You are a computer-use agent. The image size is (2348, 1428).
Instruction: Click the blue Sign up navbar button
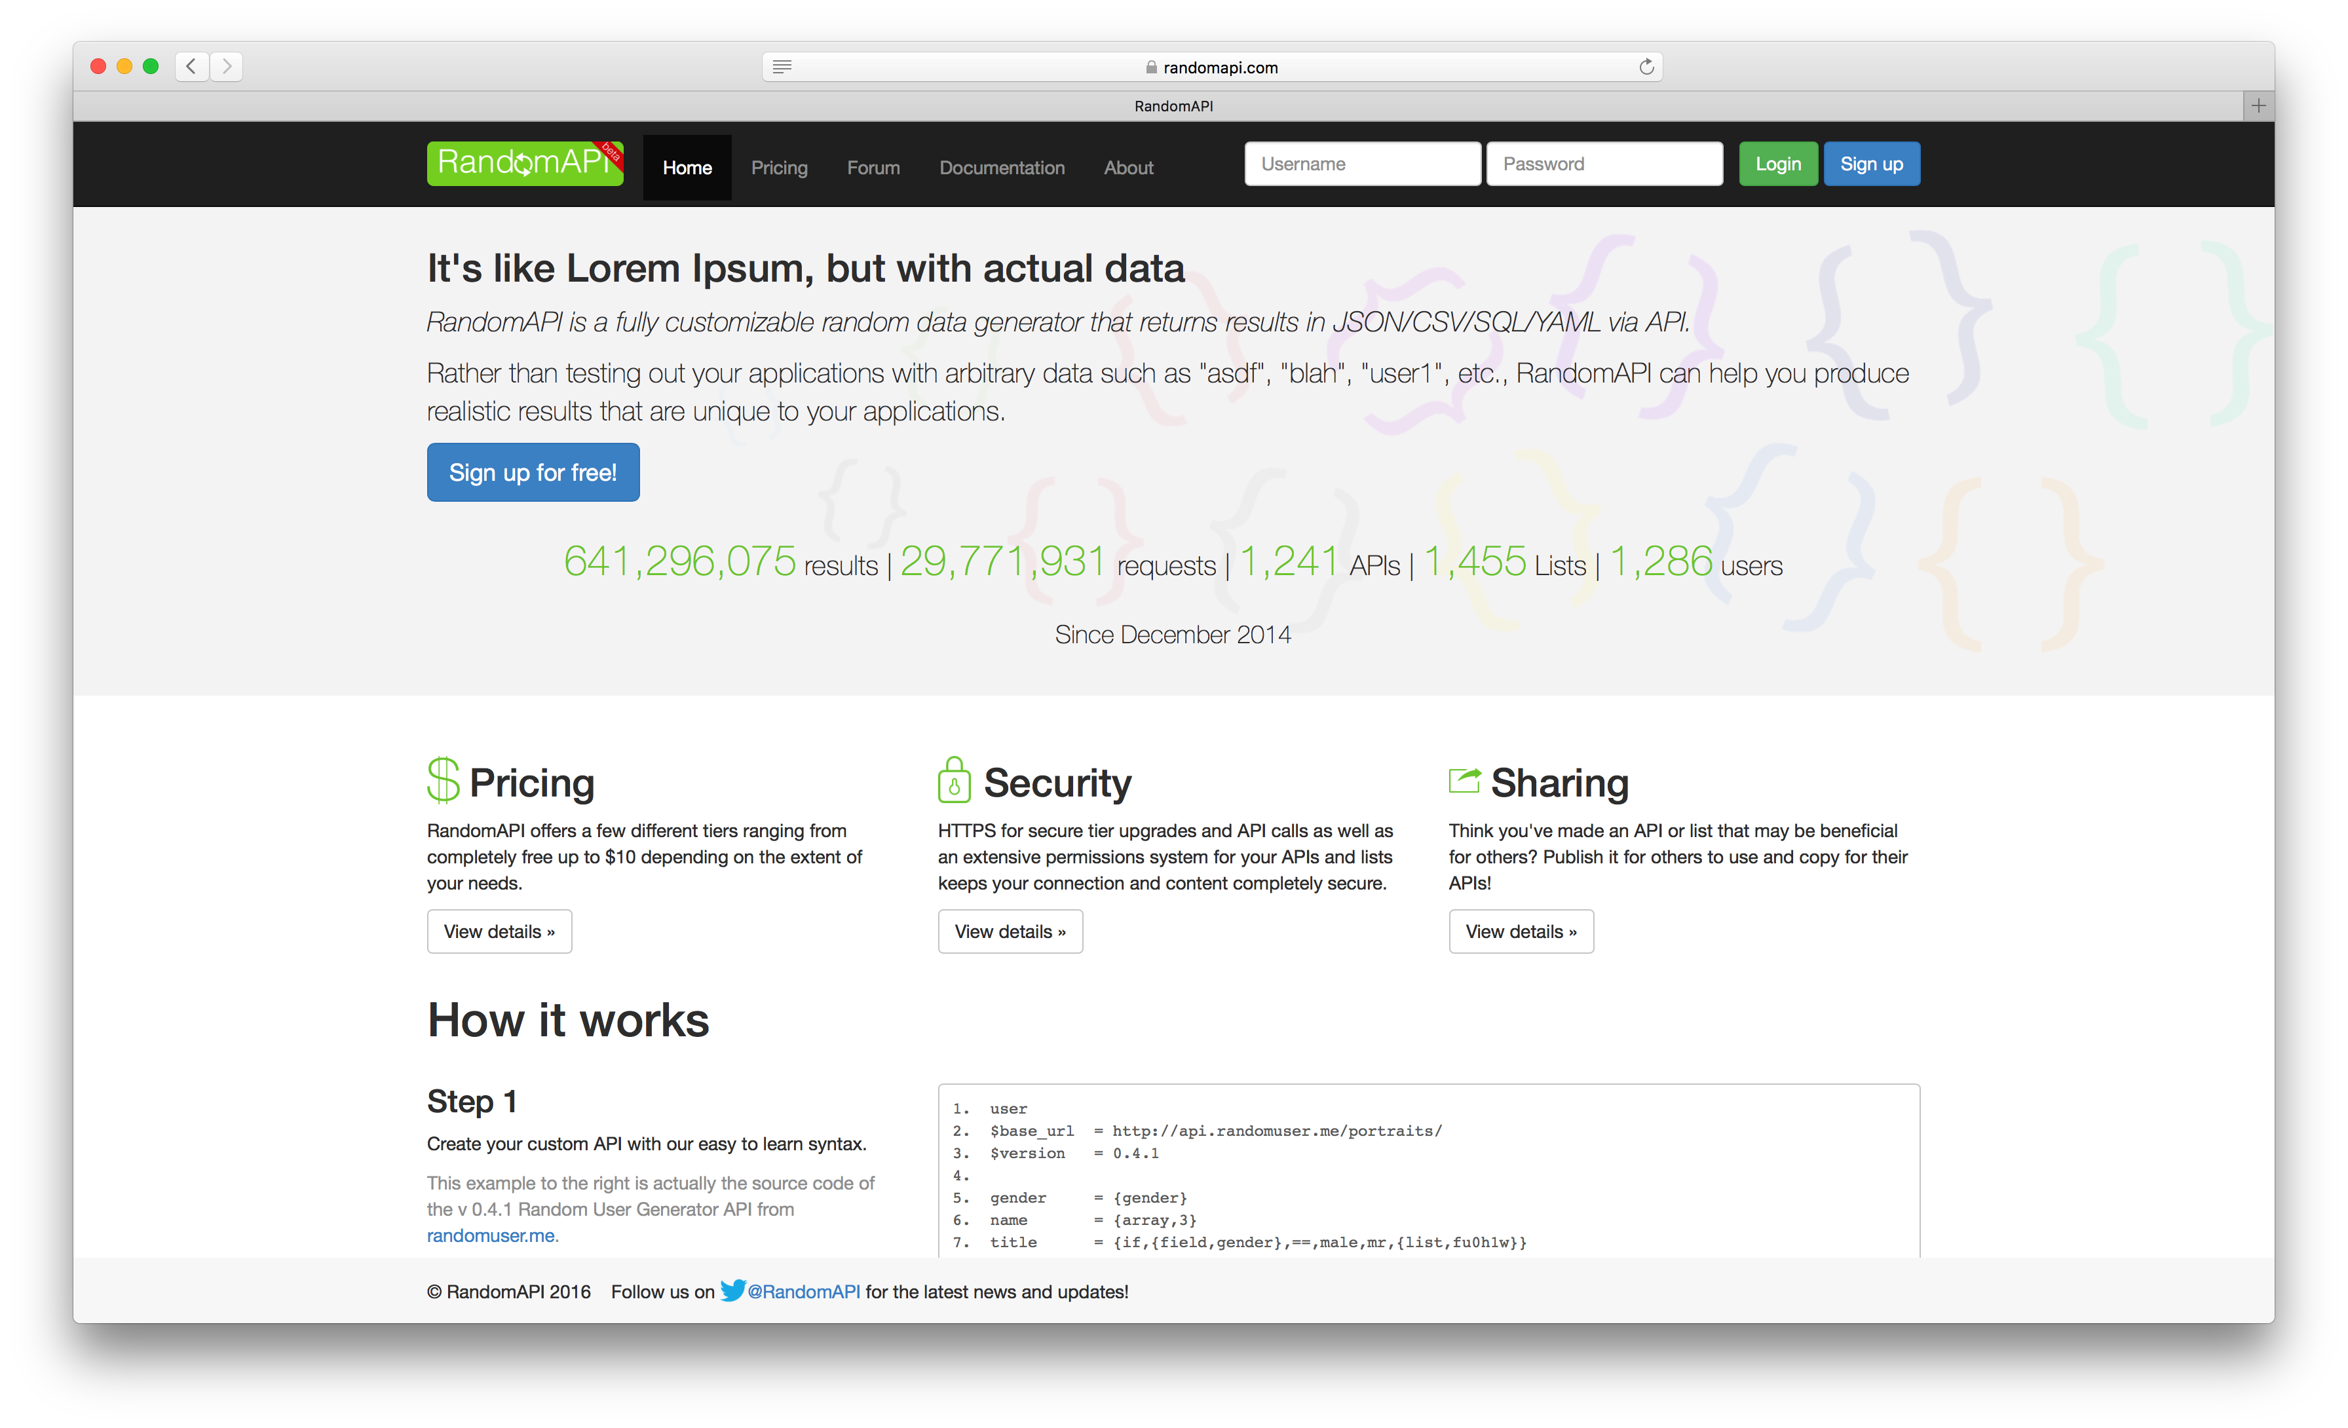tap(1872, 164)
